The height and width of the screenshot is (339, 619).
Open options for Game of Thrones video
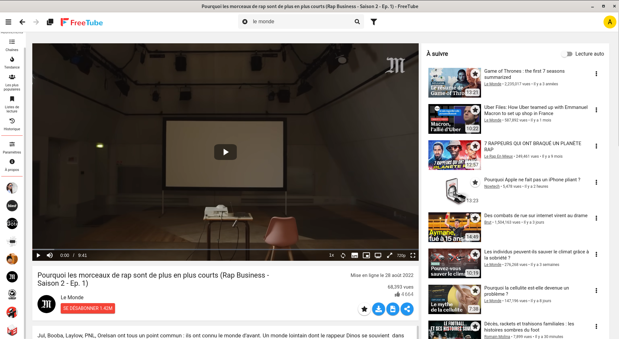(x=596, y=74)
